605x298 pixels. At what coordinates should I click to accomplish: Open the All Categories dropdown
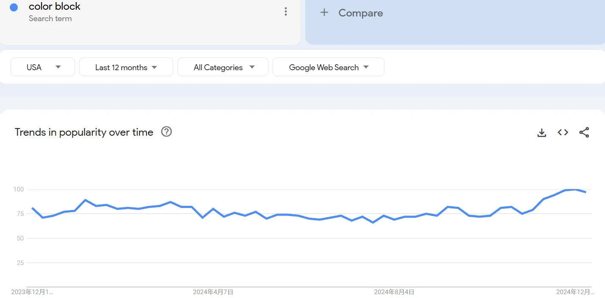pos(223,67)
